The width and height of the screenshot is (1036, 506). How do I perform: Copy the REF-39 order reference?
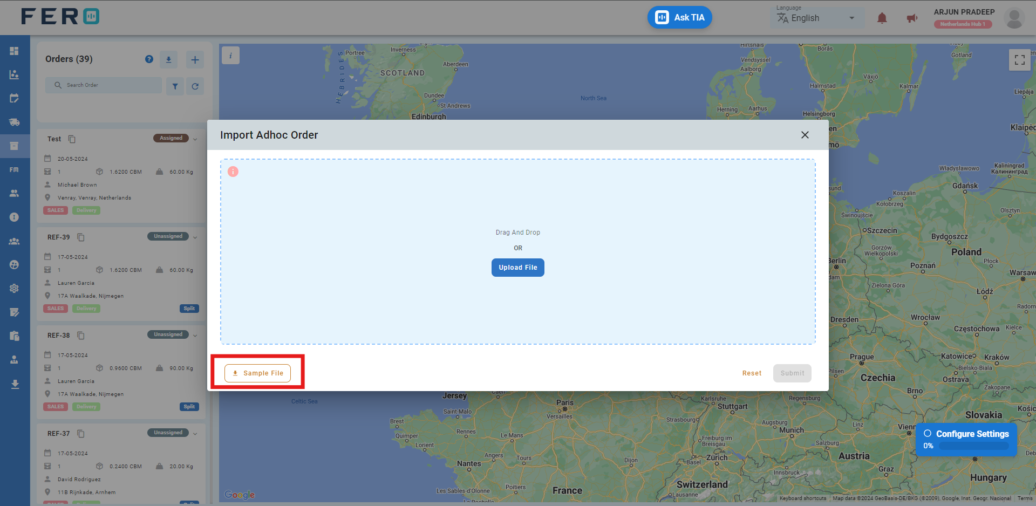pyautogui.click(x=81, y=237)
